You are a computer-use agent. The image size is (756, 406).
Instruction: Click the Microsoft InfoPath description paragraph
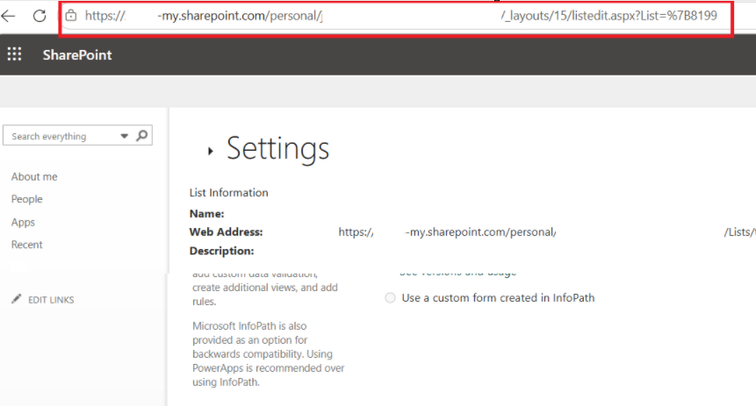click(269, 354)
